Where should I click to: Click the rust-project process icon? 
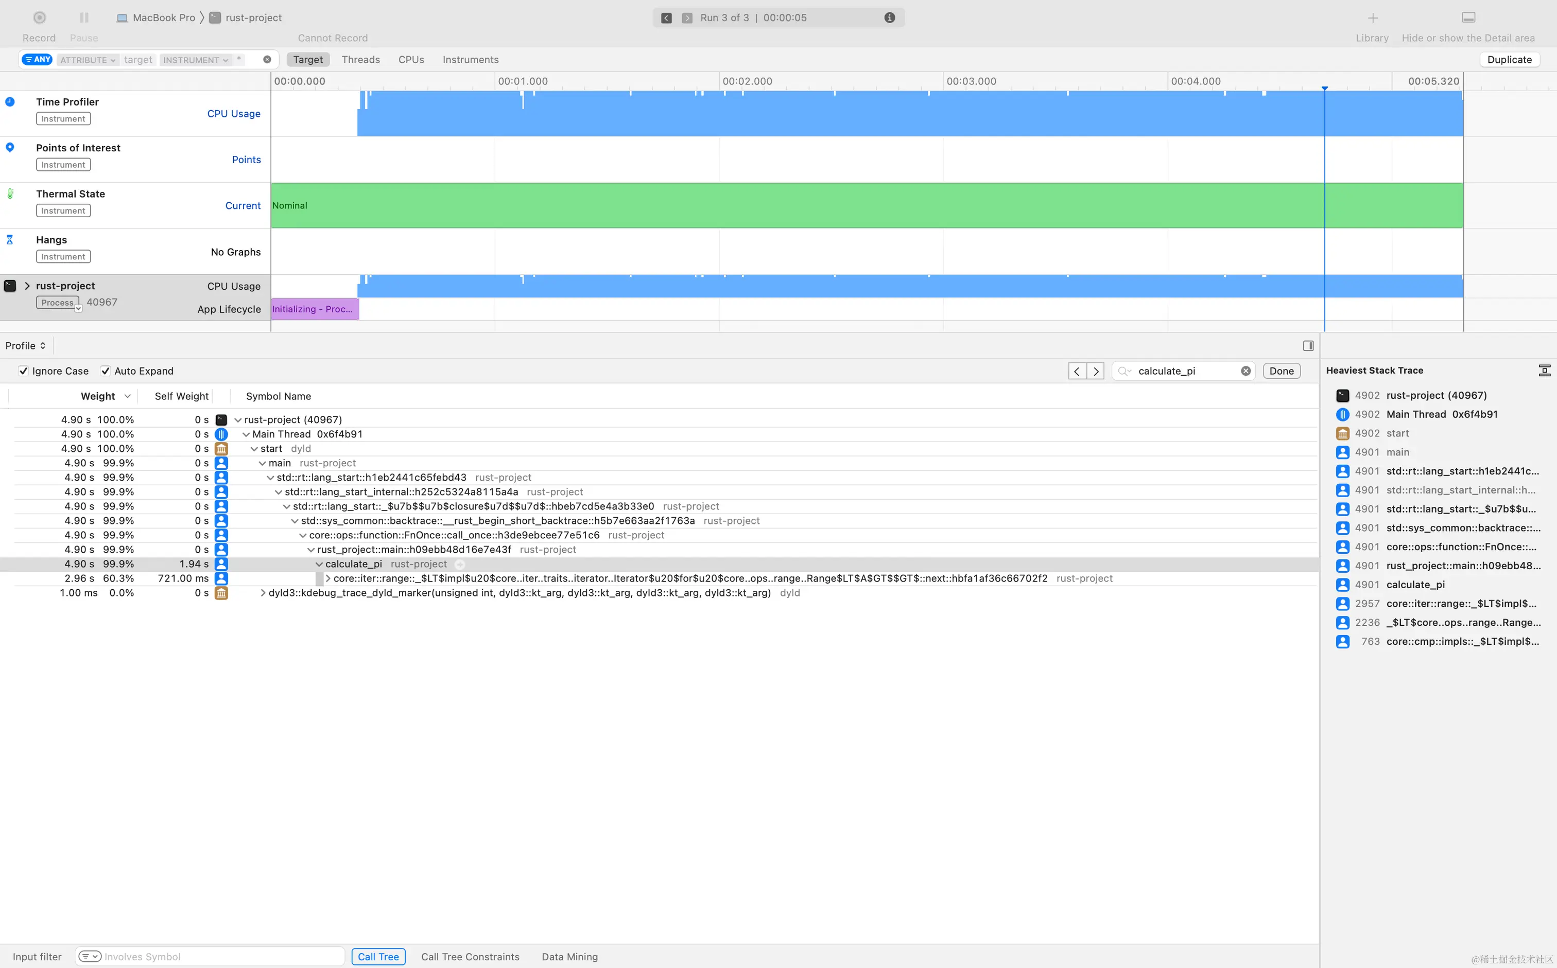[x=10, y=286]
